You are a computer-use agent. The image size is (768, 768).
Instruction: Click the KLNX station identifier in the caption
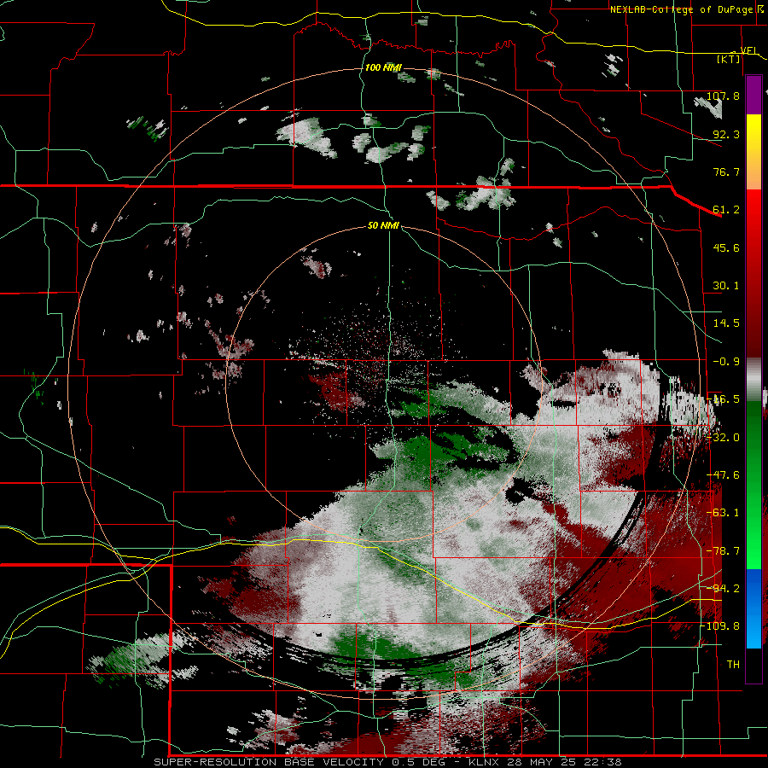483,762
